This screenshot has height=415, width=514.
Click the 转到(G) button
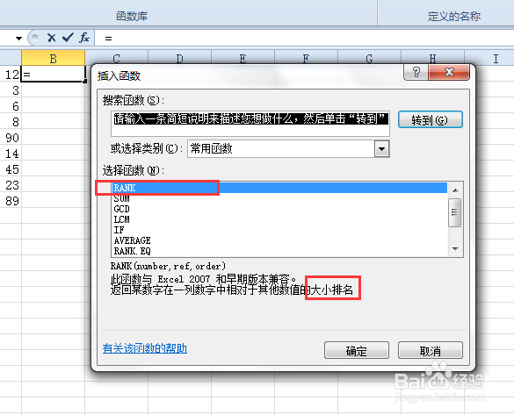click(x=430, y=120)
